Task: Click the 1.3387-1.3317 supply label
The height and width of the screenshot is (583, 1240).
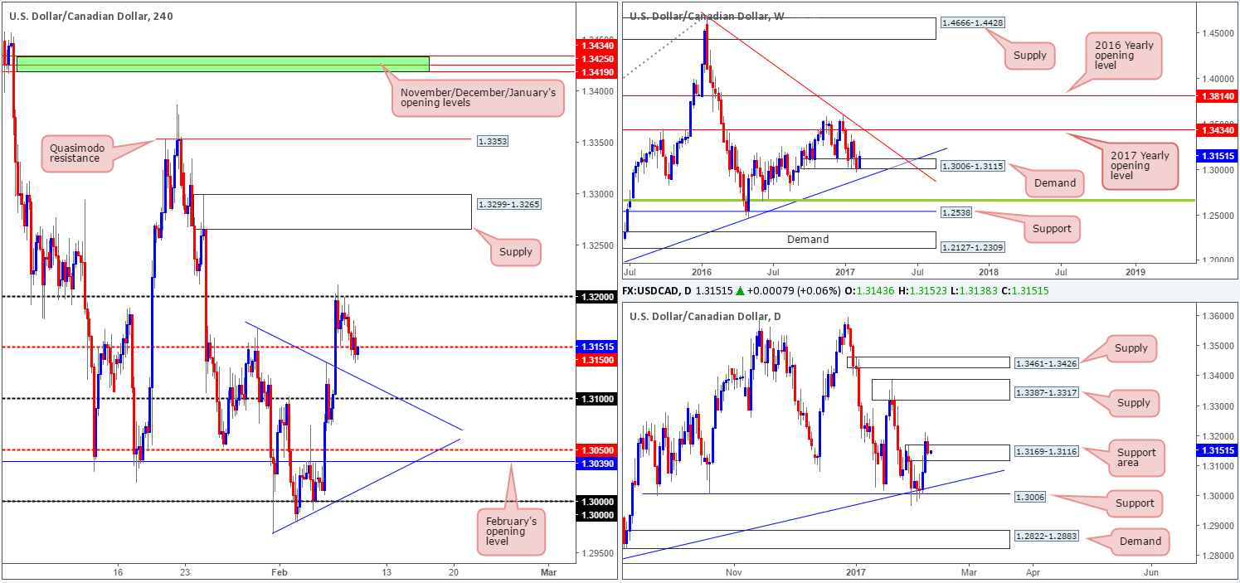Action: [x=1045, y=391]
